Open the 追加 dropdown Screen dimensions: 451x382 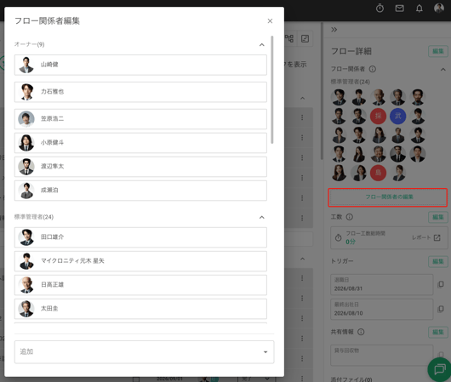click(x=144, y=352)
